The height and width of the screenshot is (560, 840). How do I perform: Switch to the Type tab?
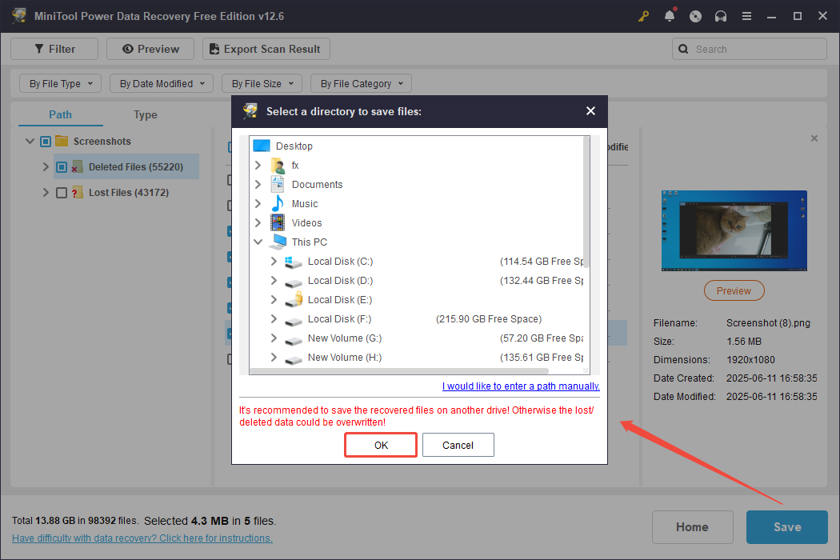[145, 114]
